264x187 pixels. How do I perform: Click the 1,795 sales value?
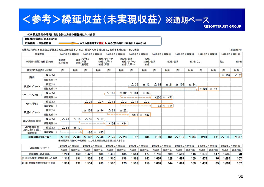coord(158,154)
